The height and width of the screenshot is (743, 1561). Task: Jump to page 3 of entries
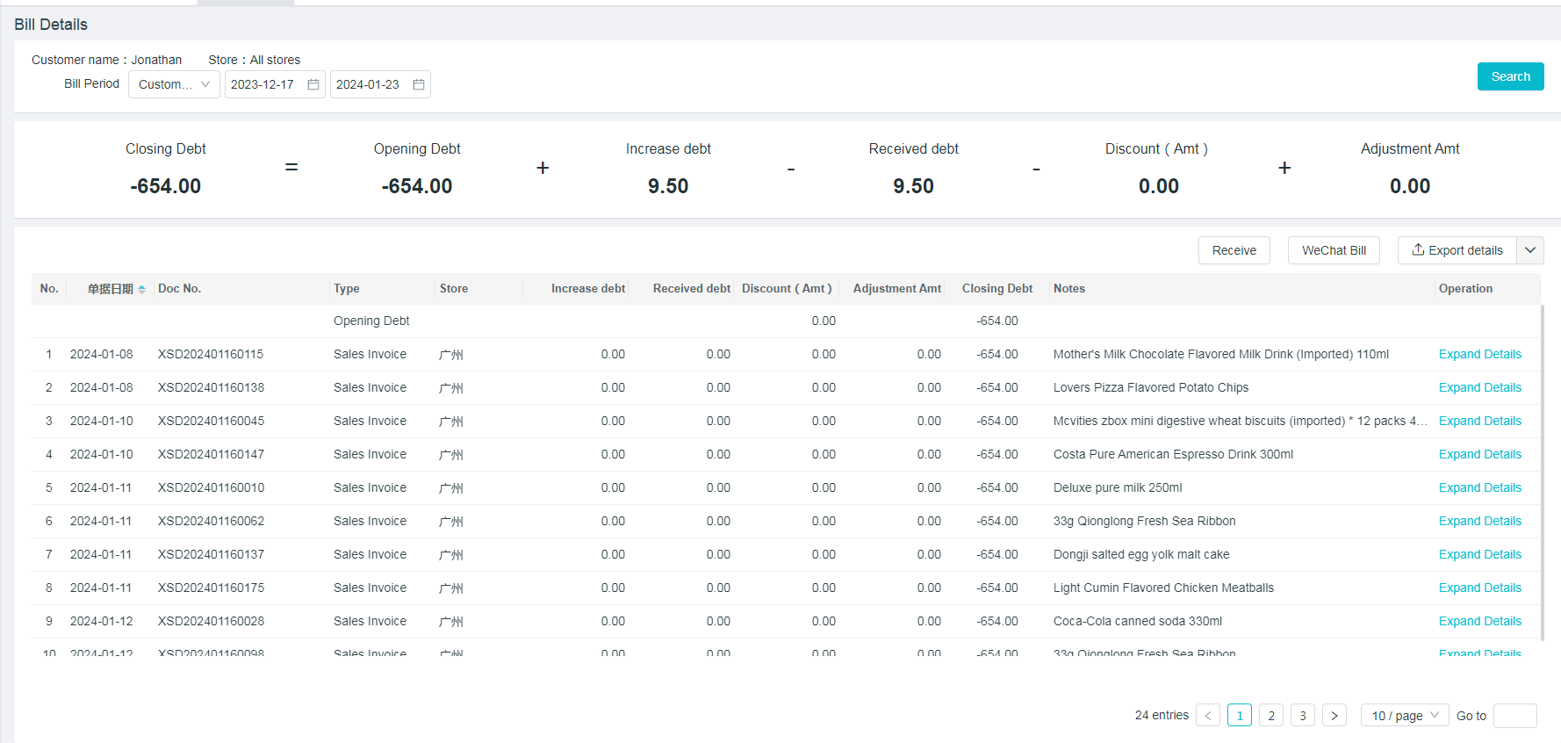[1302, 716]
